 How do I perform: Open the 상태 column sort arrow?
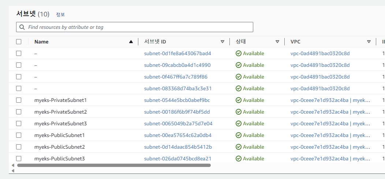(x=277, y=42)
